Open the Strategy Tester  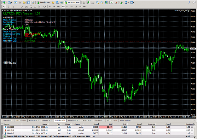[33, 3]
